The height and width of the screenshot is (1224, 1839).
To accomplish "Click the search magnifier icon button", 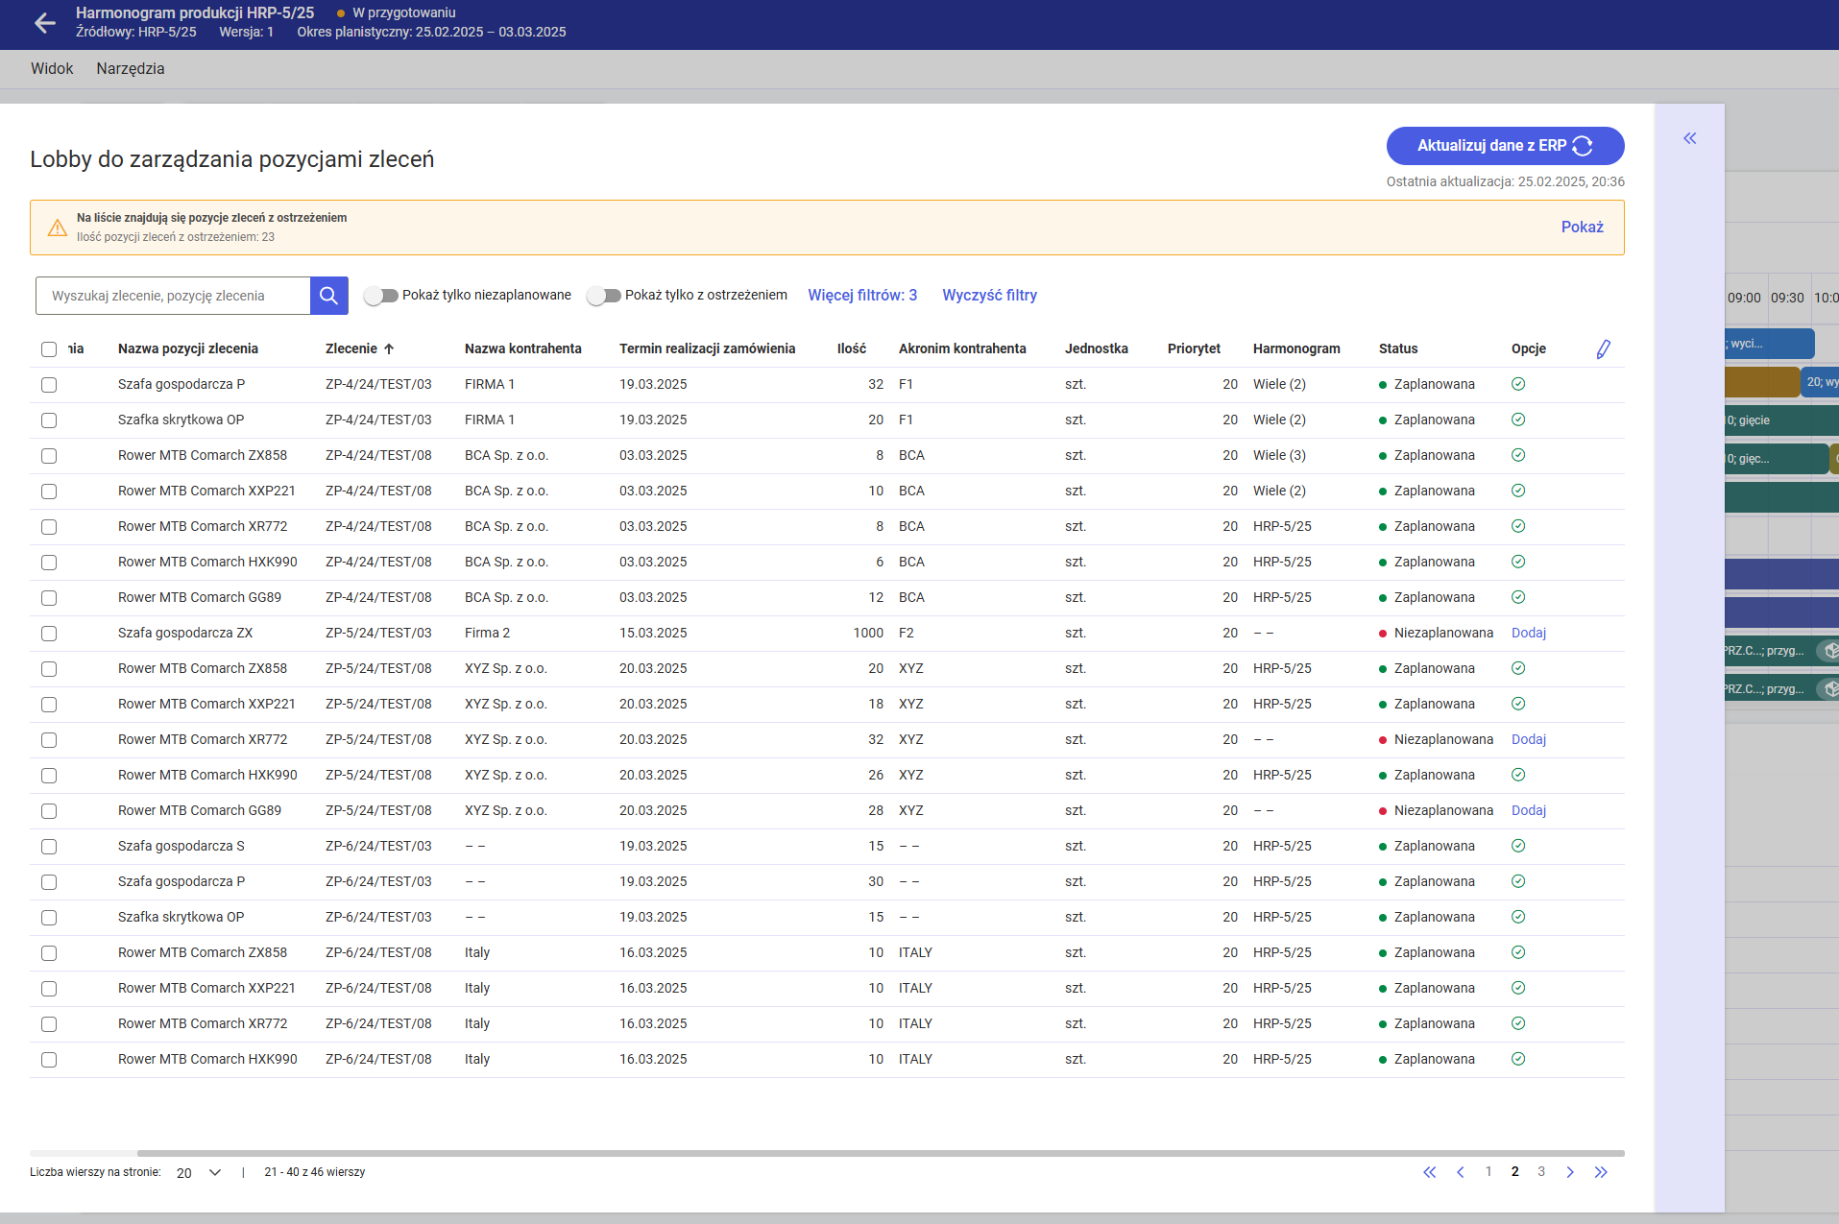I will click(328, 296).
